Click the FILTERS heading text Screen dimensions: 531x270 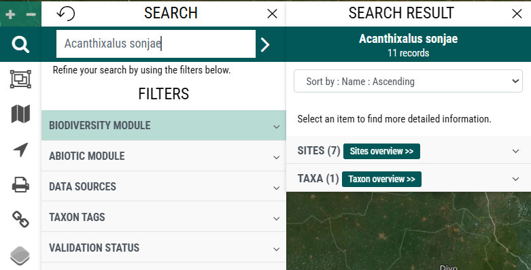coord(164,94)
